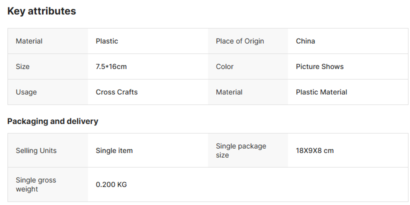Click the "0.200 KG" weight value
410x205 pixels.
[111, 184]
